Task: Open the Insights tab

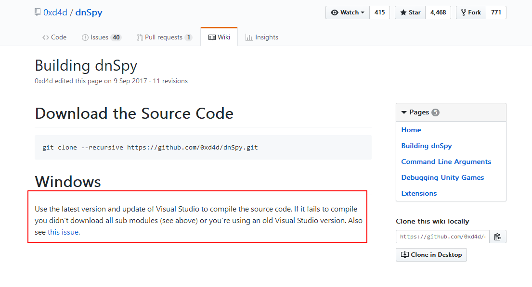Action: pyautogui.click(x=262, y=37)
